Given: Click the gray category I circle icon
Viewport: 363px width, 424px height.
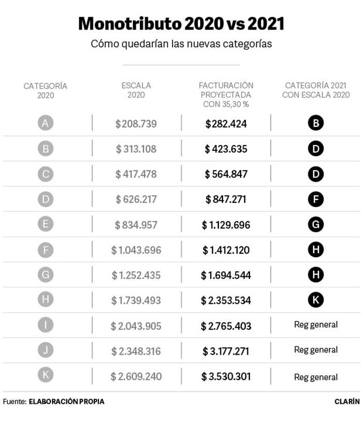Looking at the screenshot, I should pyautogui.click(x=46, y=325).
